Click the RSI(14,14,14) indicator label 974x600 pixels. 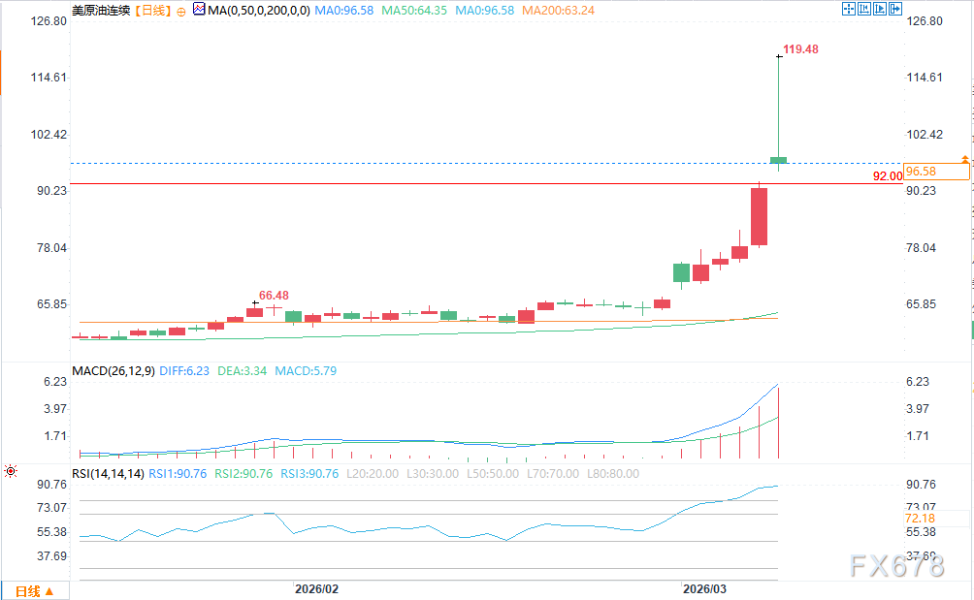coord(108,474)
